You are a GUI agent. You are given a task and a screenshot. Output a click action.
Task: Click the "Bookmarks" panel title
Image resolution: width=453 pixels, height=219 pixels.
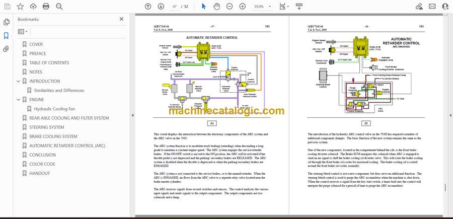[x=28, y=19]
